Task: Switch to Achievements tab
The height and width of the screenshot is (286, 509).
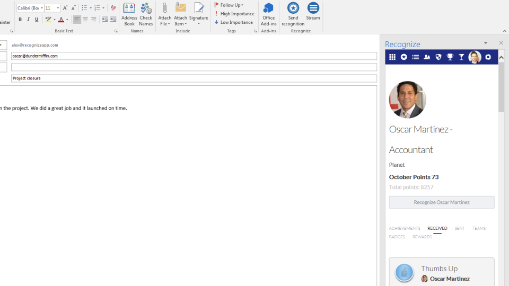Action: click(405, 228)
